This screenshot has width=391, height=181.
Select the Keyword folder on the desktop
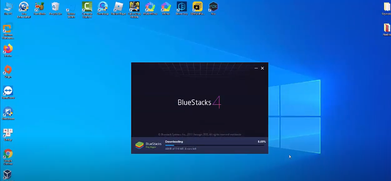coord(387,8)
